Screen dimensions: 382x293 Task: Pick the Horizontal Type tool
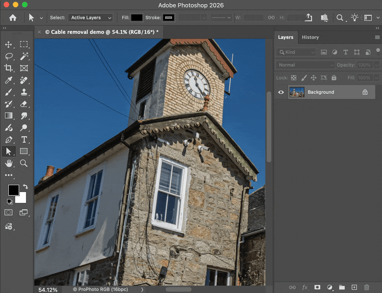[24, 139]
